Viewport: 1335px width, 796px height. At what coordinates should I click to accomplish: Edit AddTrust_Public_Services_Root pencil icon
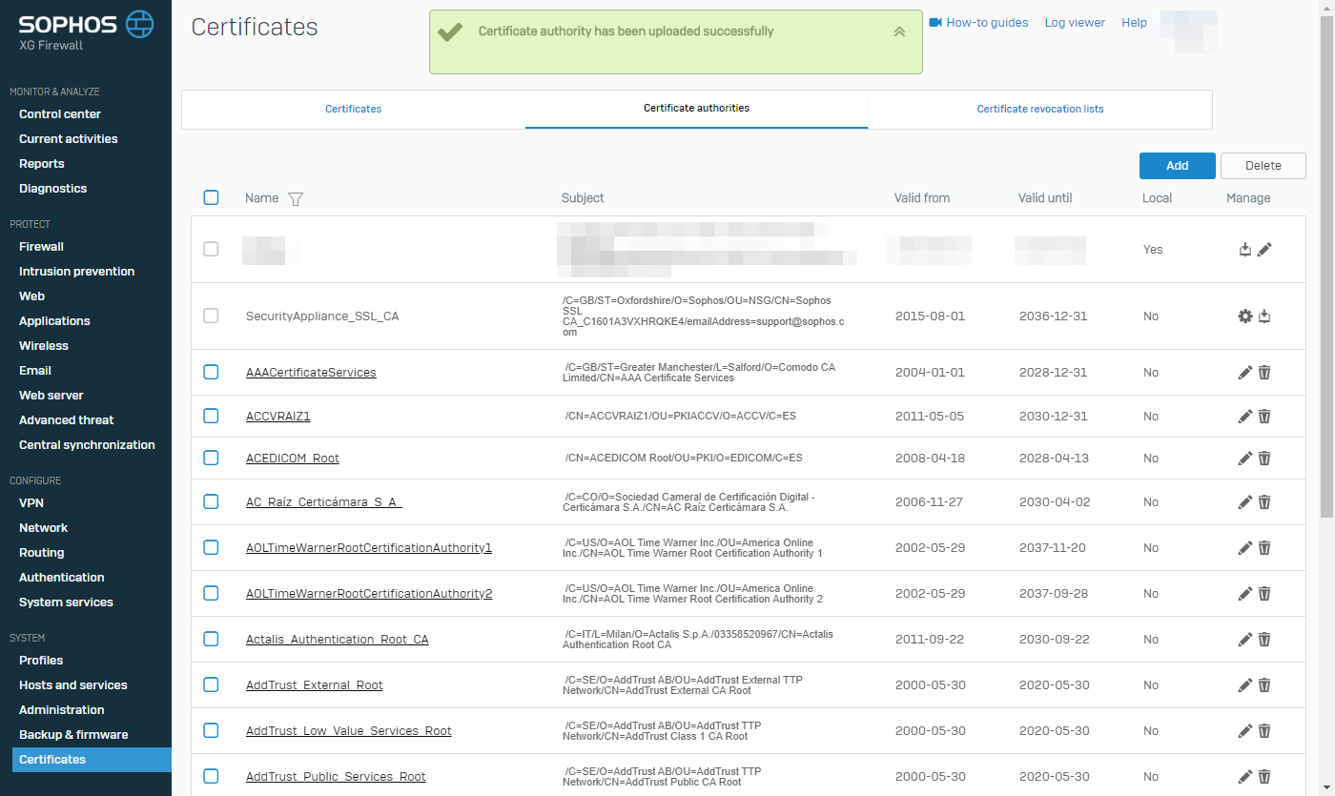click(x=1245, y=777)
